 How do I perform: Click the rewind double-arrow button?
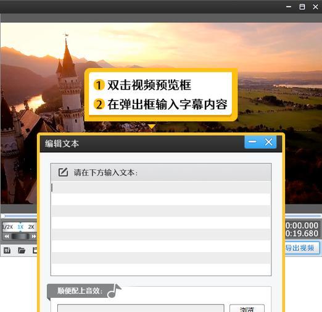click(7, 236)
